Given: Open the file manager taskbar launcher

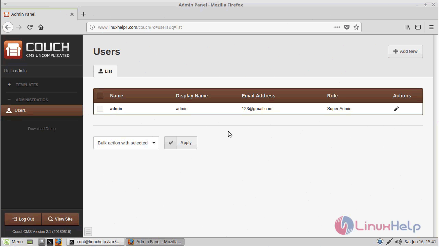Looking at the screenshot, I should click(x=41, y=242).
